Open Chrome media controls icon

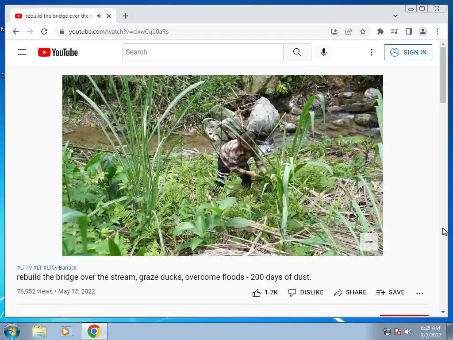(x=394, y=31)
